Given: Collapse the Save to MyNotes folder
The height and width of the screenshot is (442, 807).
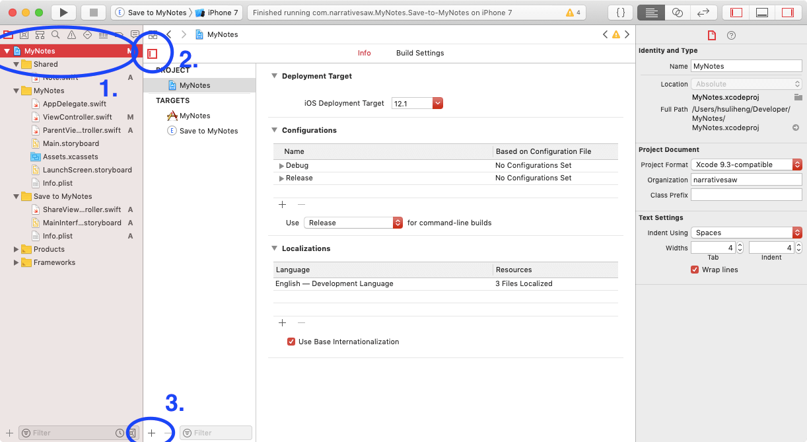Looking at the screenshot, I should [x=17, y=196].
